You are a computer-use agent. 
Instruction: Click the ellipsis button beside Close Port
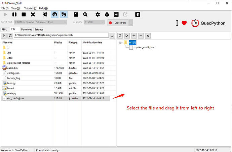point(131,23)
